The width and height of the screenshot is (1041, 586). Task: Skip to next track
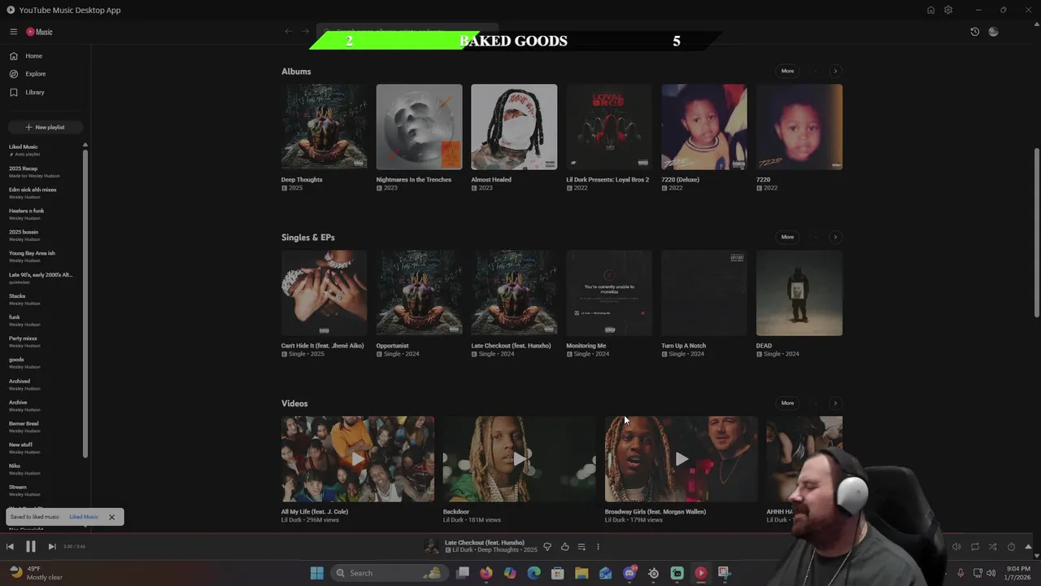[x=51, y=547]
